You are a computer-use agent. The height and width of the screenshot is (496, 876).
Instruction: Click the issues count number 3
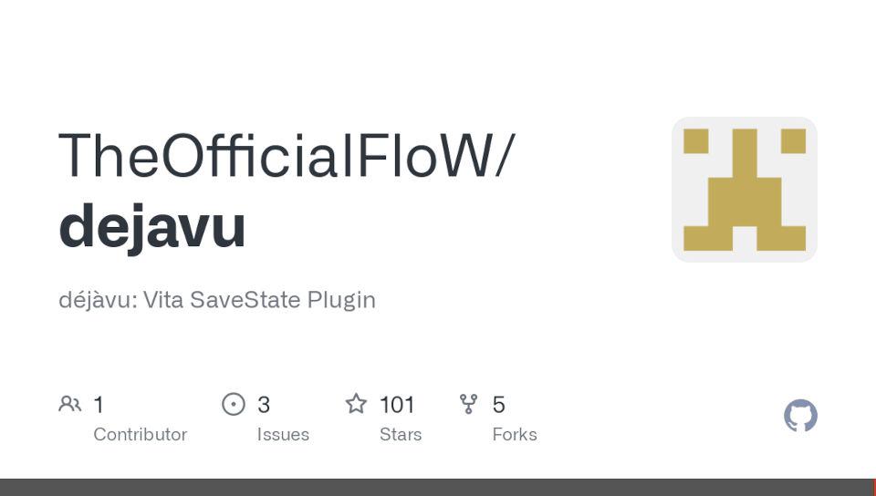pyautogui.click(x=264, y=405)
